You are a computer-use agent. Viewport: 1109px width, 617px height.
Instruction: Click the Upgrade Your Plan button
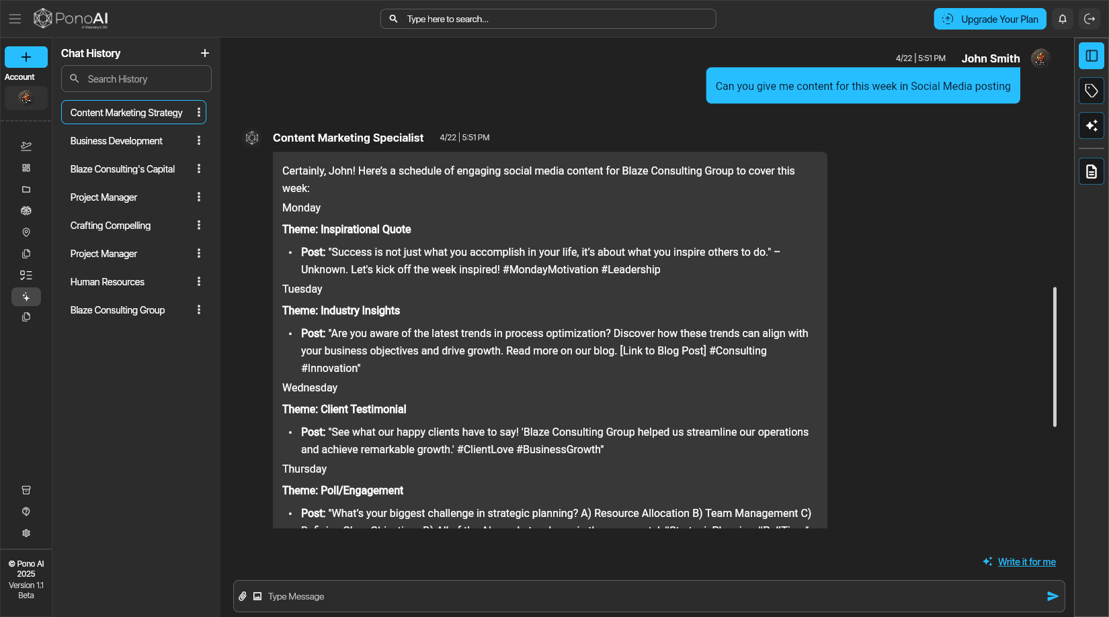pyautogui.click(x=989, y=19)
